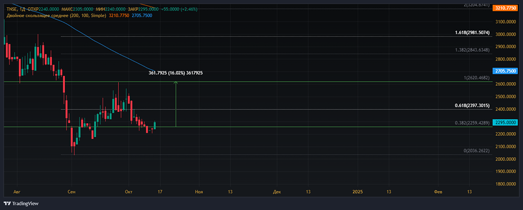This screenshot has height=210, width=523.
Task: Select the Двойное скользящее среднее indicator legend
Action: pyautogui.click(x=56, y=15)
